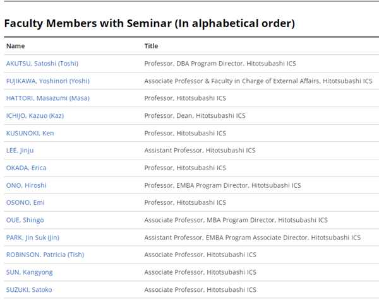Select Kusunoki's 'Professor, Hitotsubashi ICS' title
The image size is (379, 300).
pos(185,134)
